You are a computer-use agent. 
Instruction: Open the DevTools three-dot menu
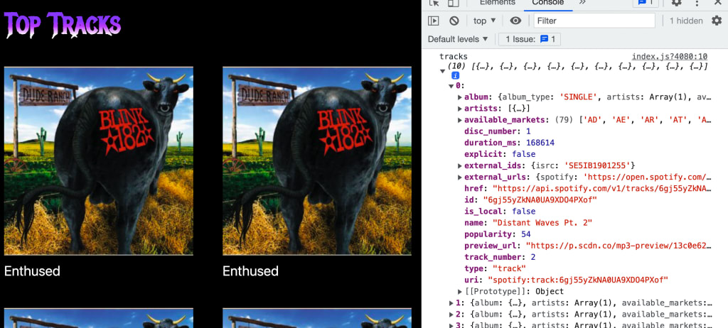point(697,3)
